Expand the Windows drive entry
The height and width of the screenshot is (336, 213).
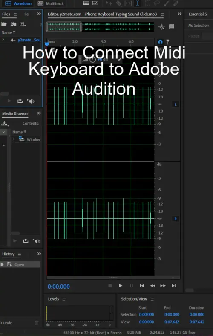(14, 139)
